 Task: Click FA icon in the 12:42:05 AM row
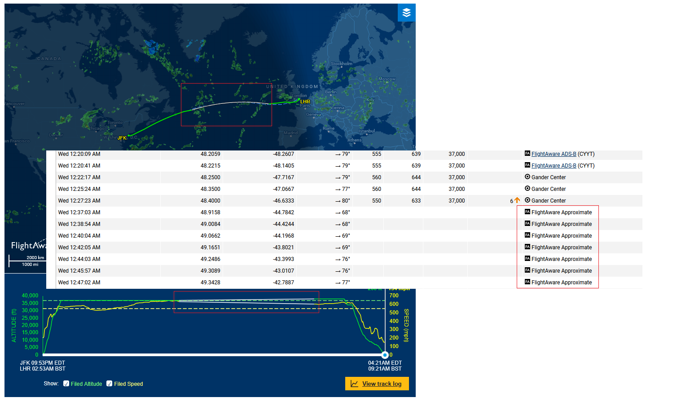(527, 247)
